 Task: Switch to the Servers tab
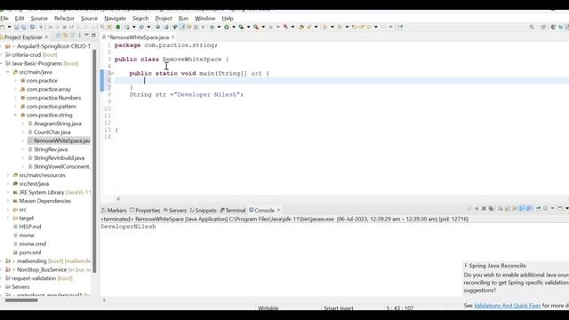coord(174,211)
